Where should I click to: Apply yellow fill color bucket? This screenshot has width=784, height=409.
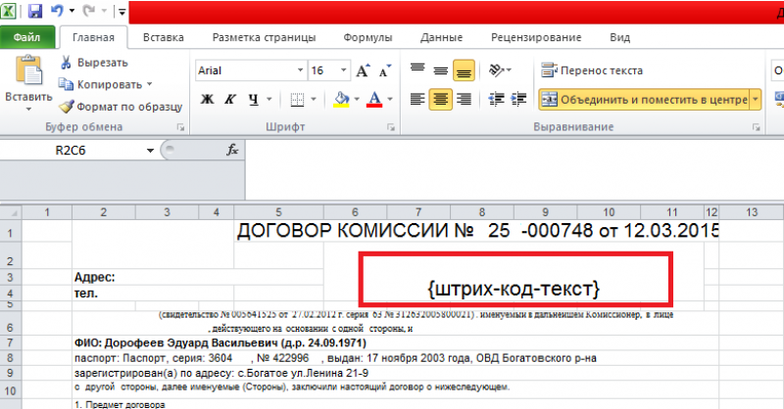[341, 99]
